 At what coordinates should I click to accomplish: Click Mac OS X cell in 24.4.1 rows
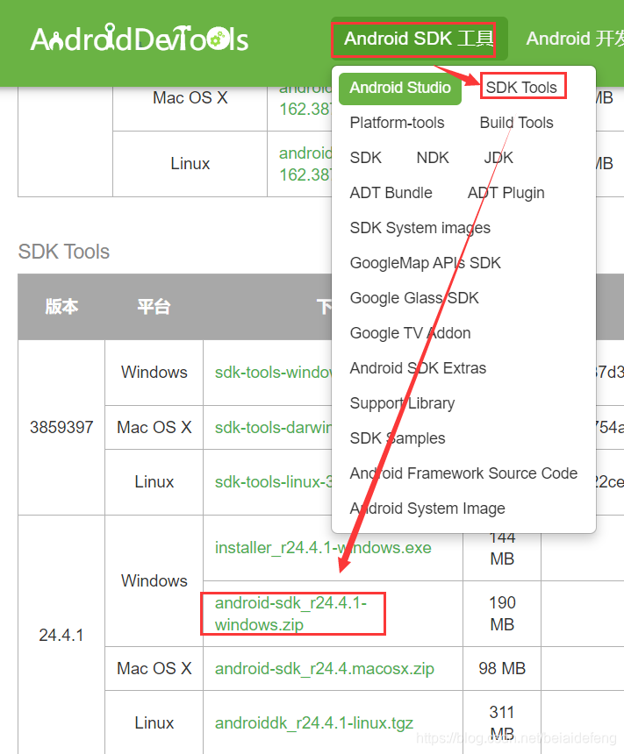154,668
